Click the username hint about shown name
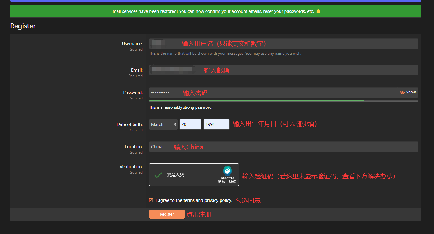The width and height of the screenshot is (434, 234). tap(225, 54)
